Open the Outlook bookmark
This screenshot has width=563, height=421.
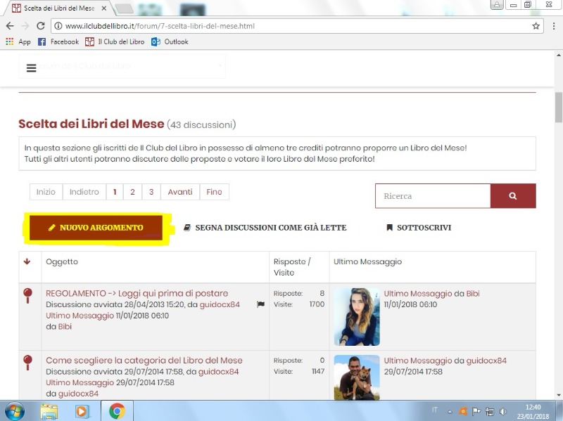170,41
